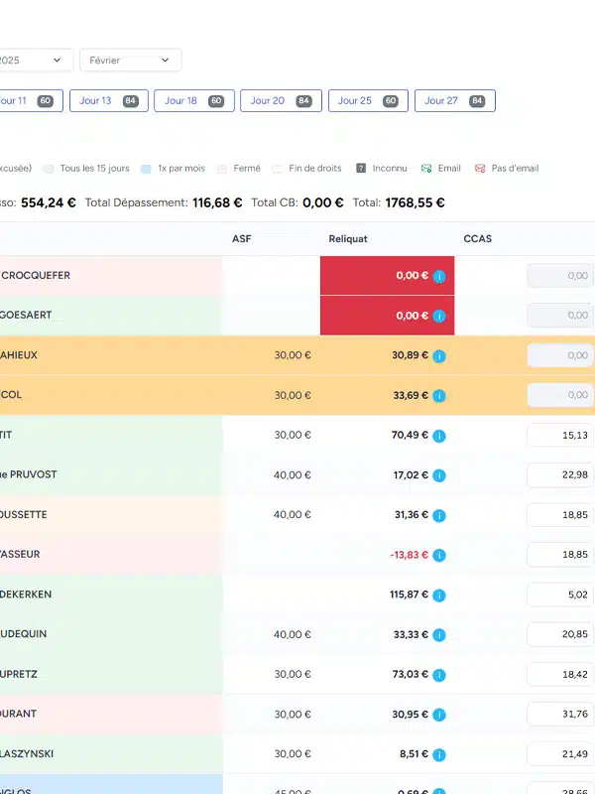This screenshot has height=794, width=595.
Task: Select the Jour 13 tab
Action: click(109, 101)
